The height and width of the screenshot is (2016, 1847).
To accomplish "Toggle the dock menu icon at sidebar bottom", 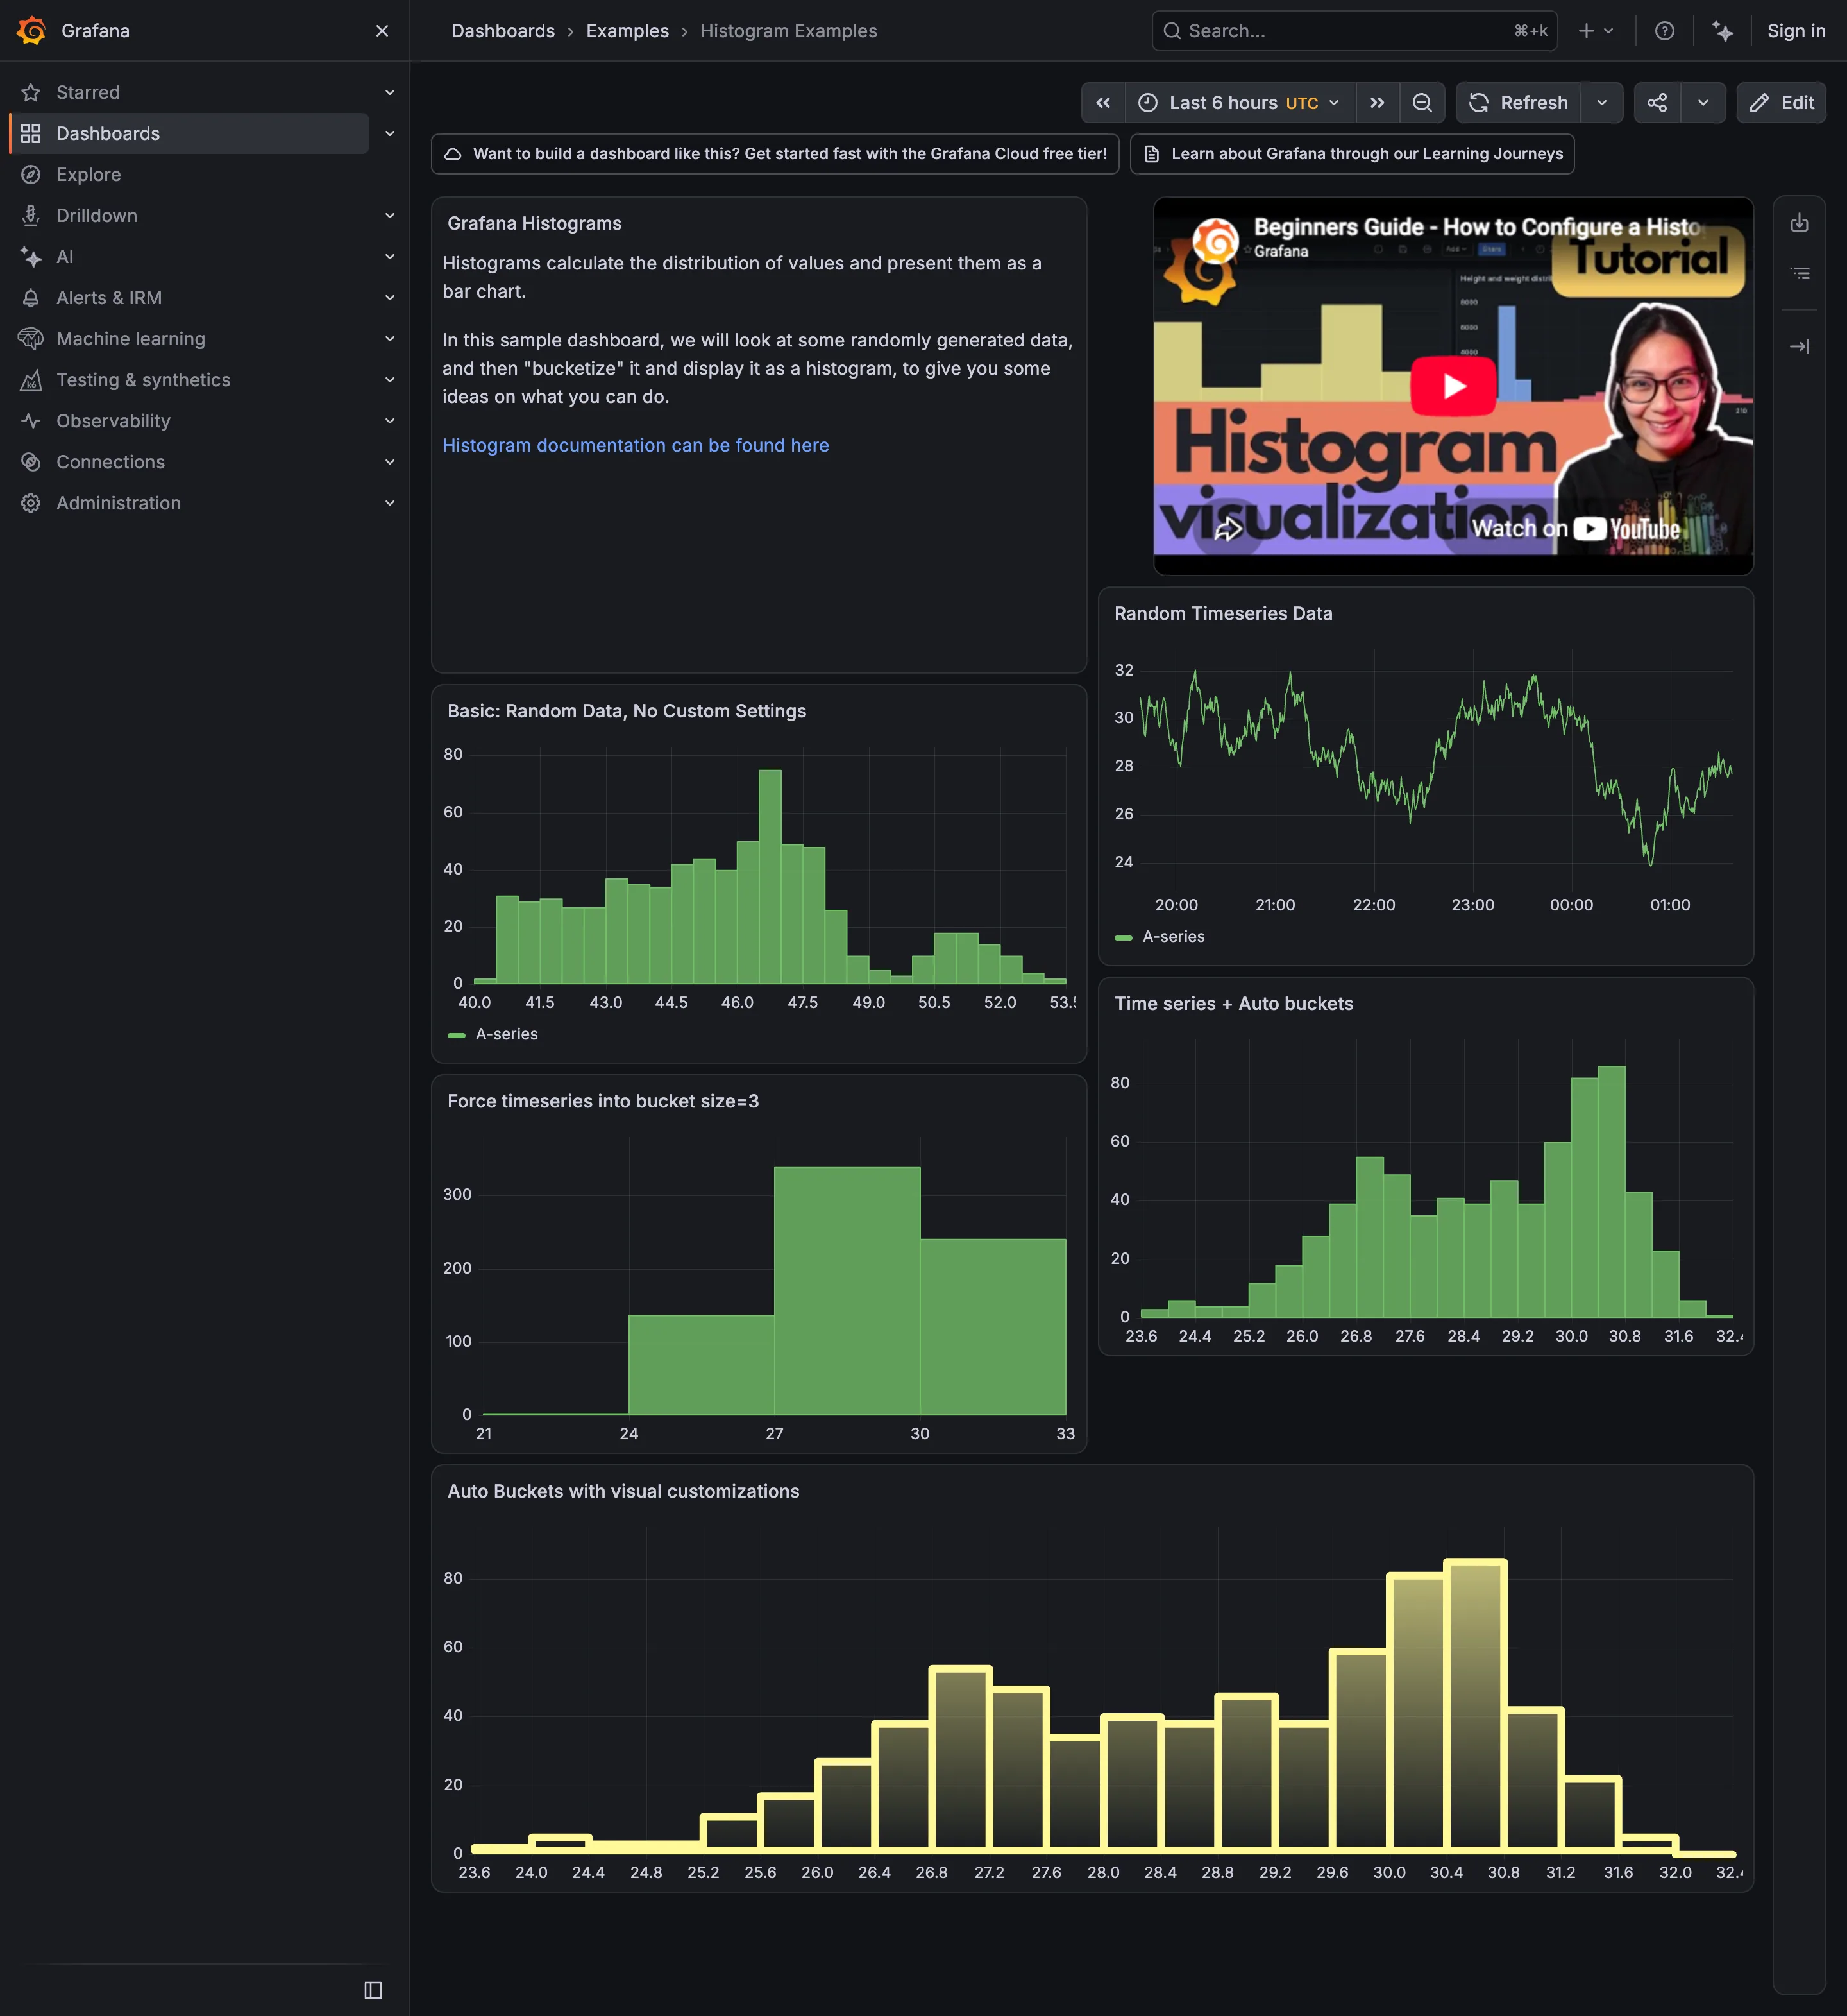I will pyautogui.click(x=373, y=1990).
